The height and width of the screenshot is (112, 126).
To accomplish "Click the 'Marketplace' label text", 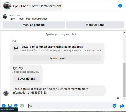I will click(16, 15).
